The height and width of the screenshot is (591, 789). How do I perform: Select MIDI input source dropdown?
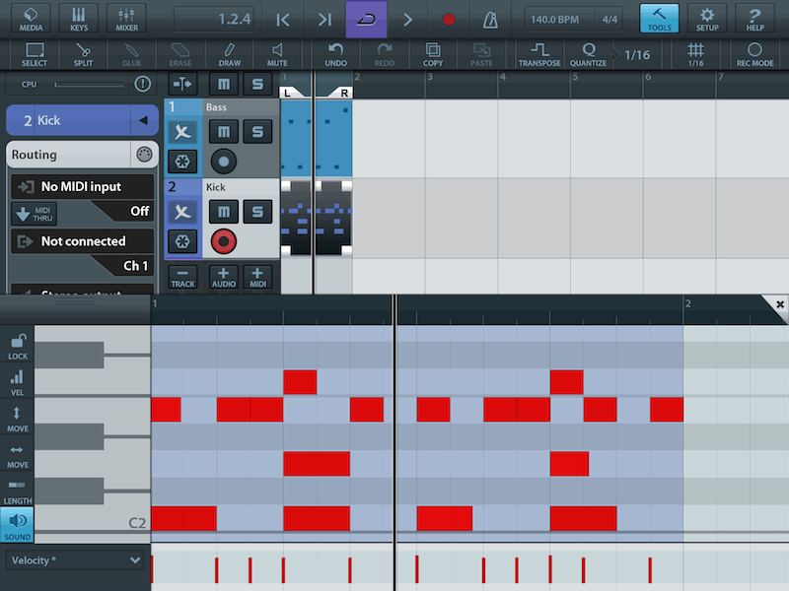[82, 186]
